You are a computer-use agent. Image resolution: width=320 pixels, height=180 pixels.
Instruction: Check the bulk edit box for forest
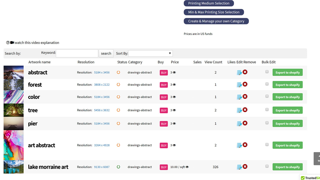point(267,84)
